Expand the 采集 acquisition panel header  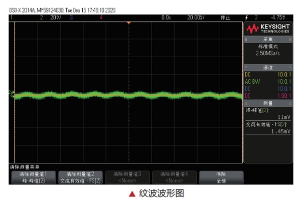pos(267,40)
